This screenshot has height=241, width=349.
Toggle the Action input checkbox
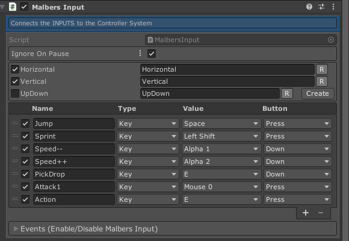click(x=25, y=199)
